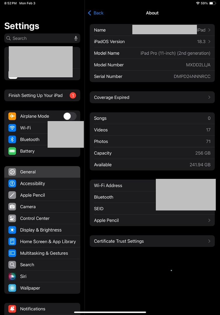This screenshot has width=220, height=315.
Task: Tap the red notification badge 1
Action: point(73,95)
